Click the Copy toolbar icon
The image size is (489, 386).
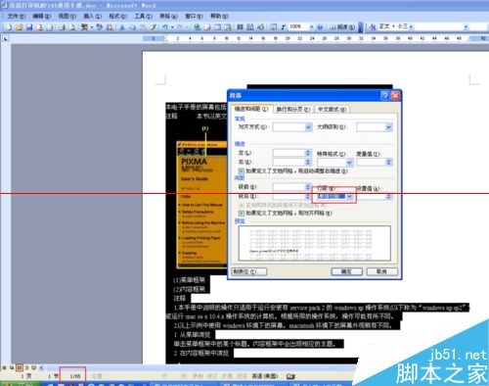click(x=133, y=27)
